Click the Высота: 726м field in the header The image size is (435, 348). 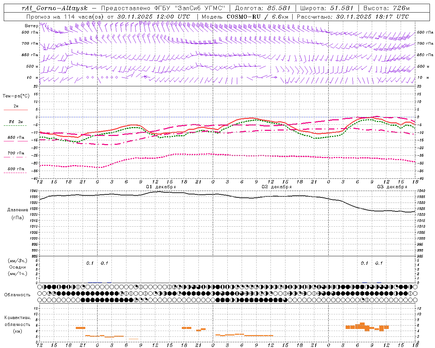click(x=386, y=8)
